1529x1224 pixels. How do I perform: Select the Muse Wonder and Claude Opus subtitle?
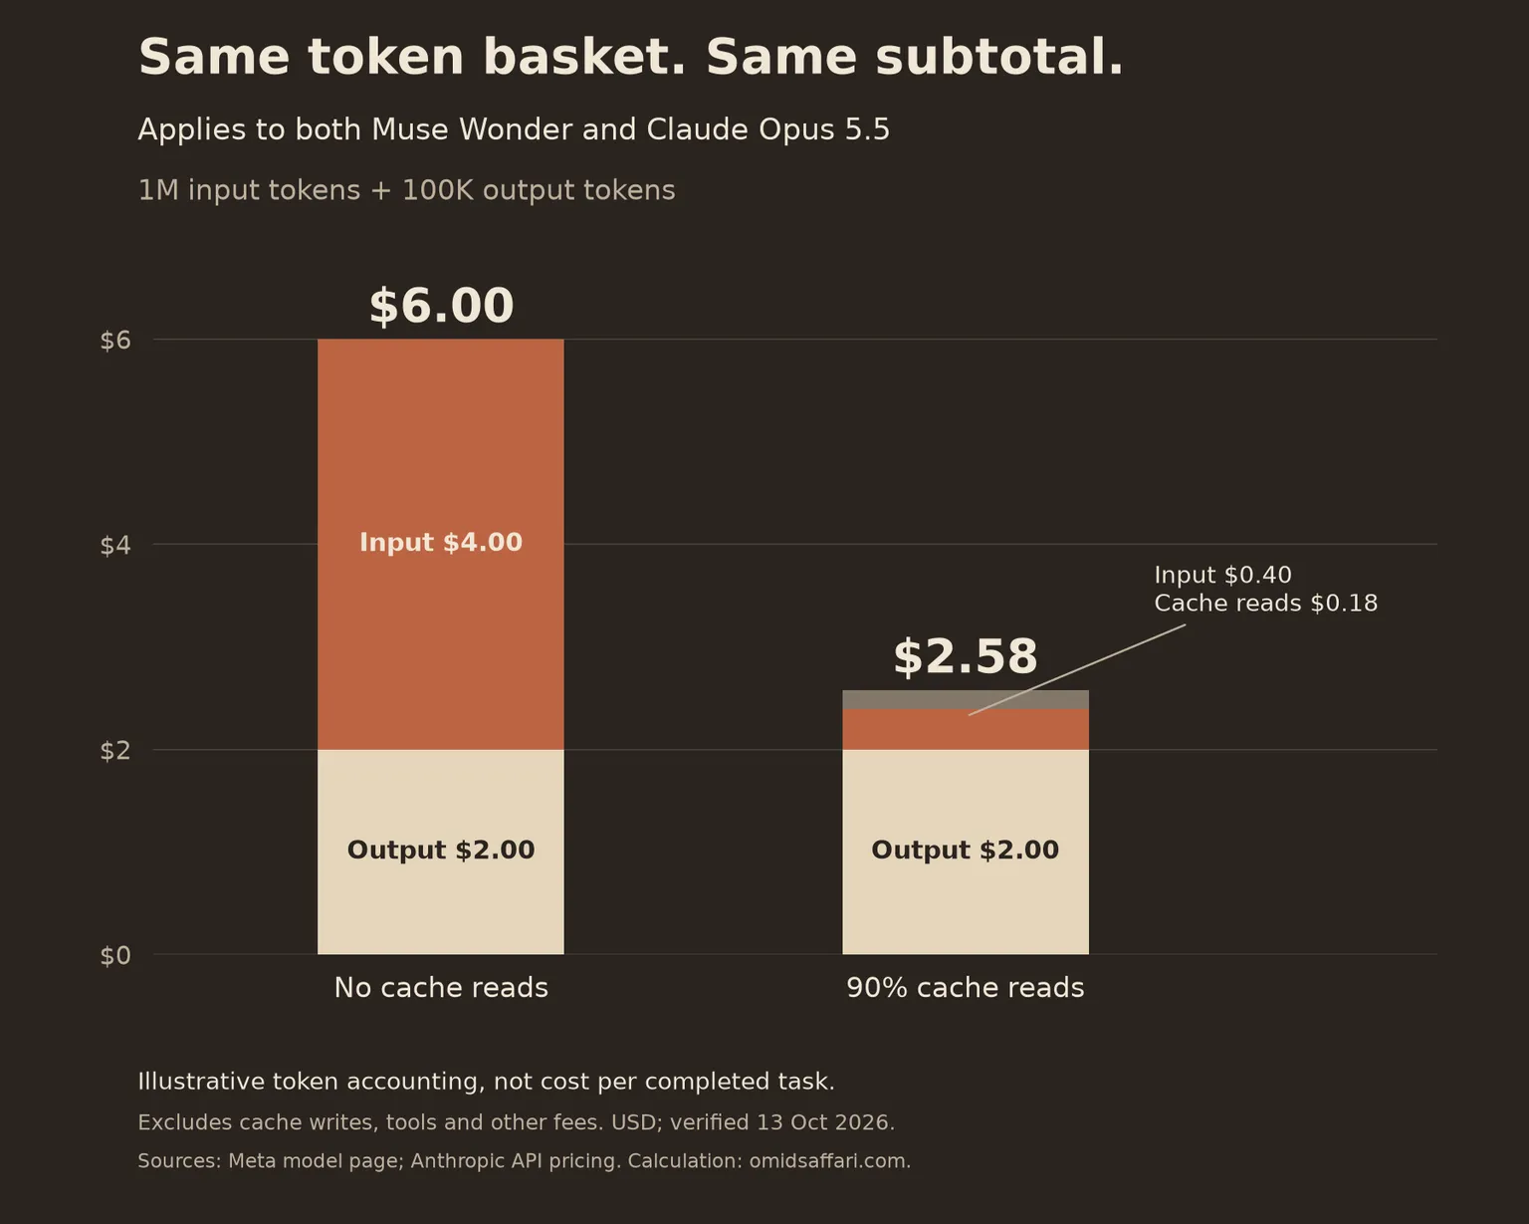[514, 129]
